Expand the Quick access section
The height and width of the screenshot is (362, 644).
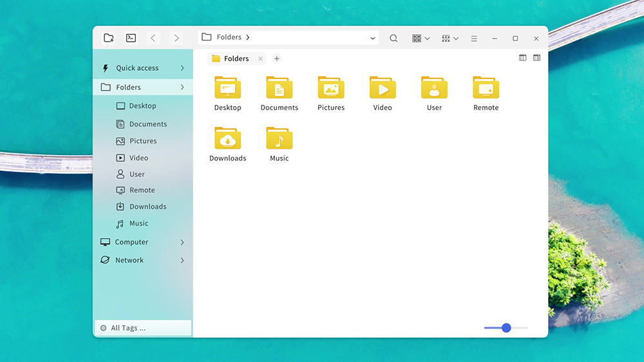[182, 68]
